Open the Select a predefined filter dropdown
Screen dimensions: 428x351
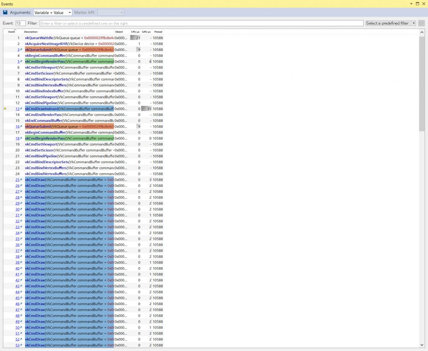tap(390, 23)
